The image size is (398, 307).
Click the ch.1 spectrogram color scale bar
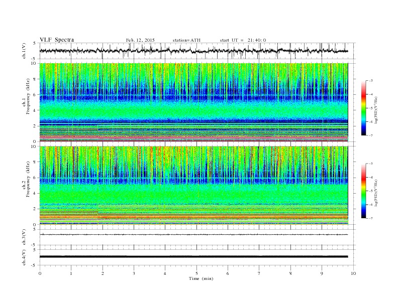coord(364,108)
